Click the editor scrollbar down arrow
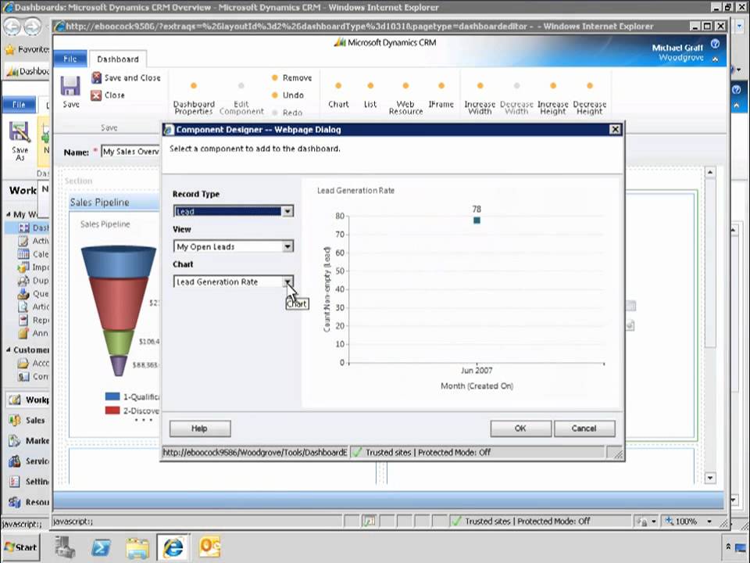 click(710, 477)
